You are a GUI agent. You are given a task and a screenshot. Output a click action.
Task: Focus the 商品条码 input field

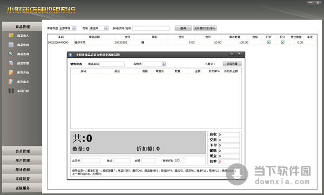coord(112,64)
